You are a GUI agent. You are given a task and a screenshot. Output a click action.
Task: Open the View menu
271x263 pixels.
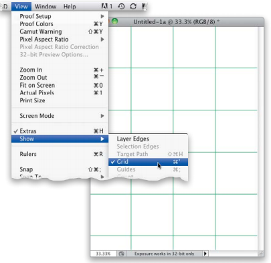(21, 7)
